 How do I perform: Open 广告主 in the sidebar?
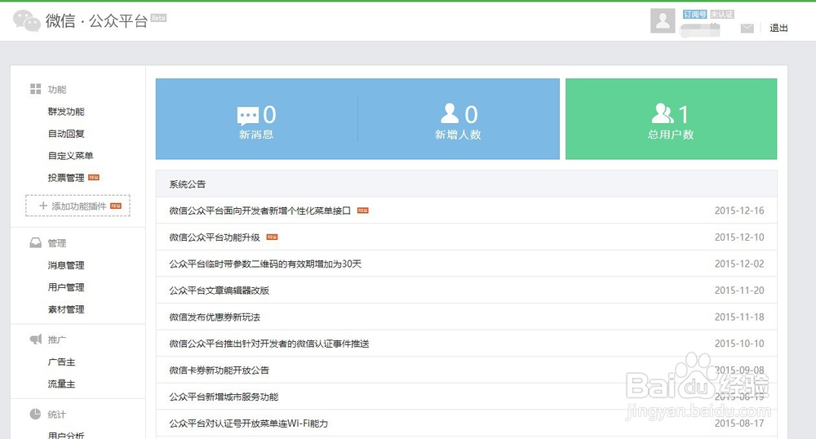point(61,362)
